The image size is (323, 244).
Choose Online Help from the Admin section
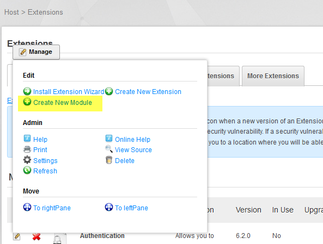pos(132,139)
